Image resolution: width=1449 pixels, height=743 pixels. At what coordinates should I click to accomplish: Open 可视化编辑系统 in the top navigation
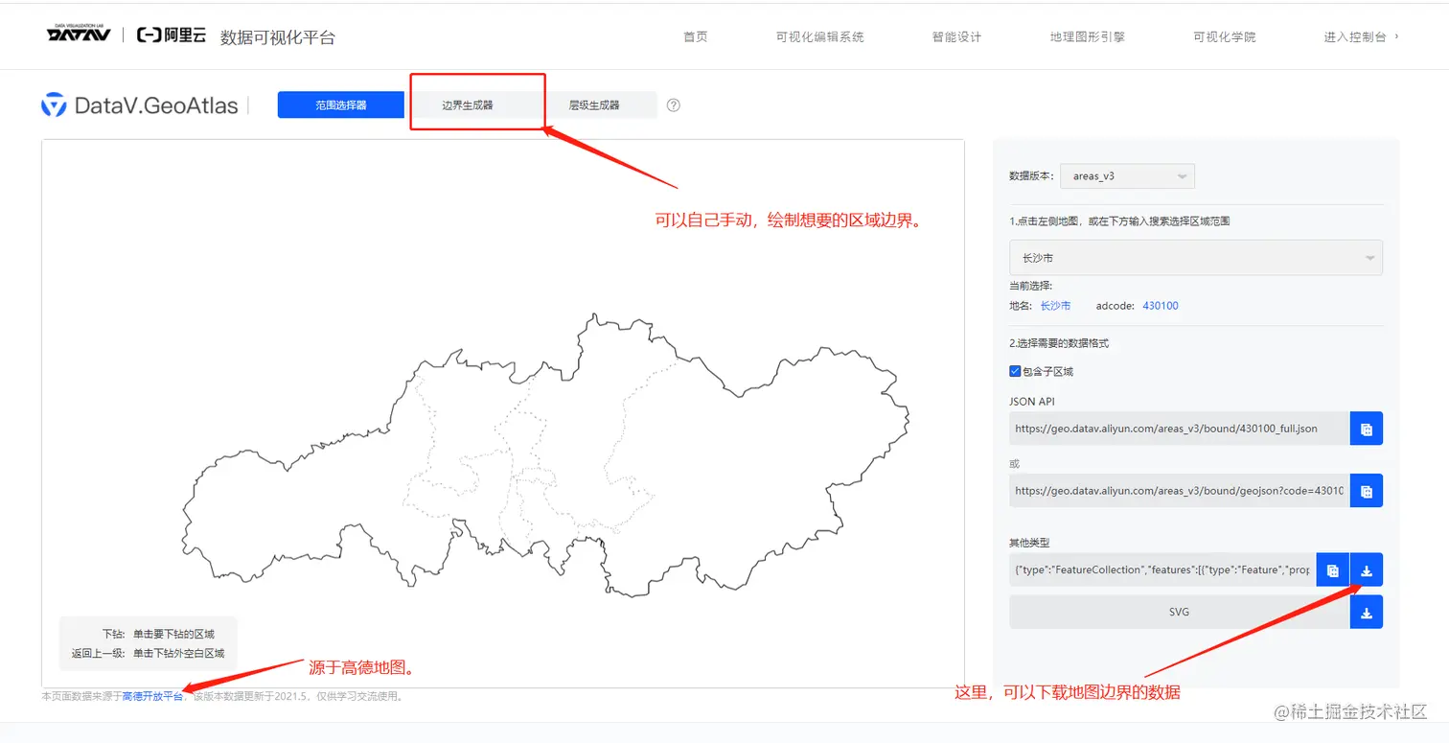820,36
